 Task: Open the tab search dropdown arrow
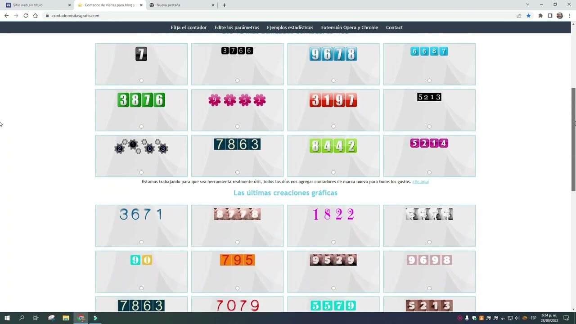527,4
